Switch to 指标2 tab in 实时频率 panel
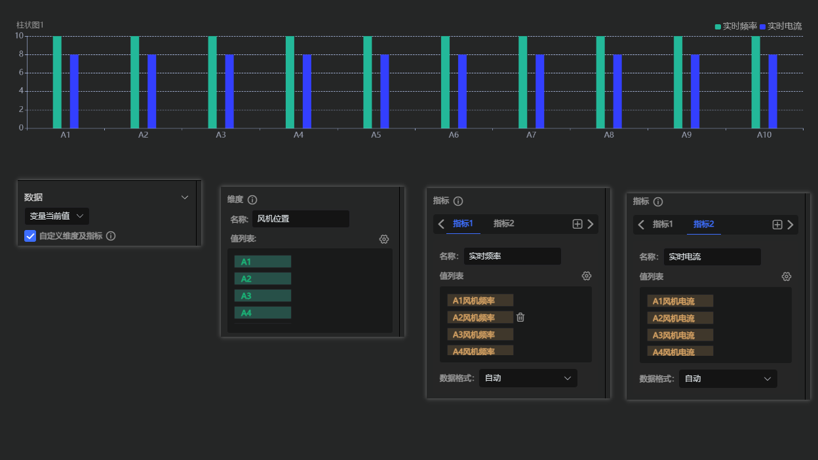 [x=503, y=224]
